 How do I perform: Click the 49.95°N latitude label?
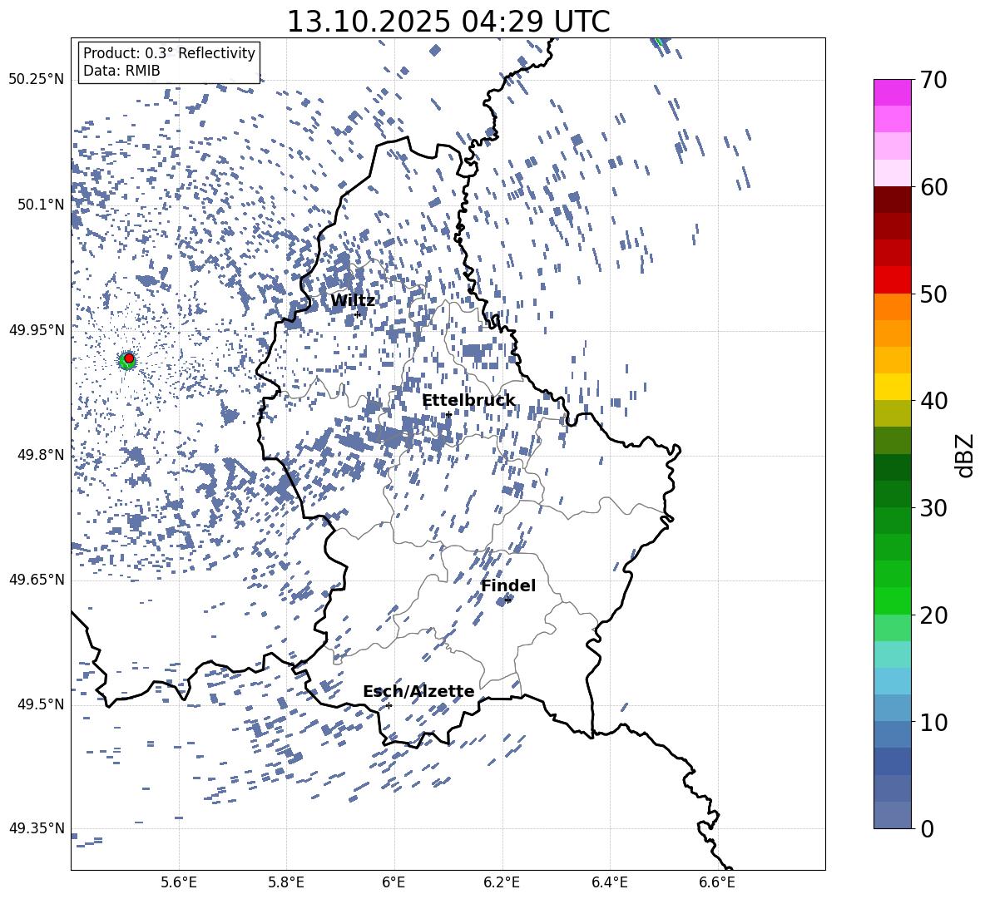pyautogui.click(x=37, y=330)
